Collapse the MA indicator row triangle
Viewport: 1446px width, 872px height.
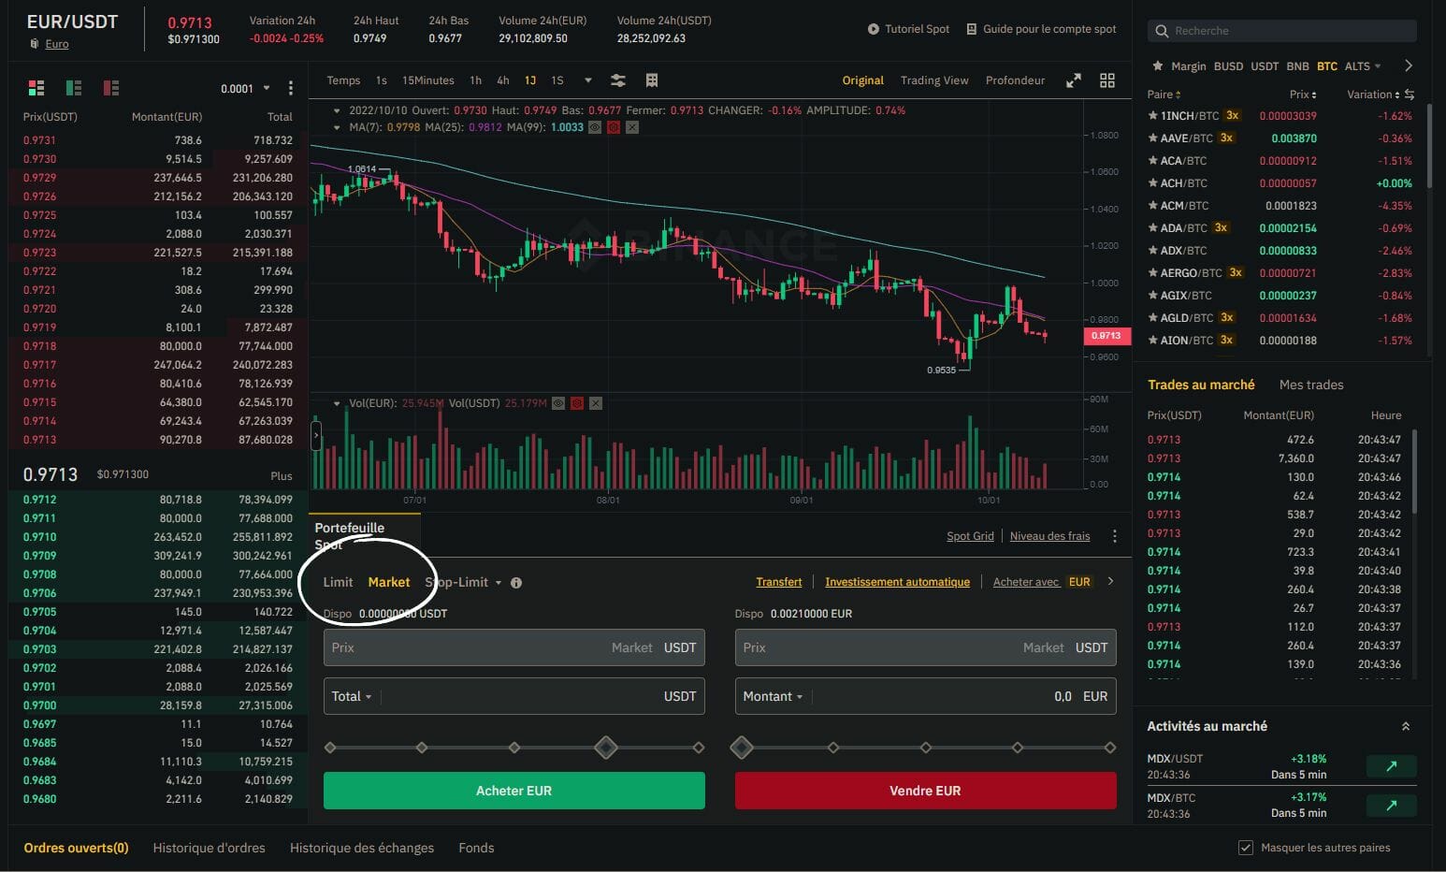tap(337, 126)
